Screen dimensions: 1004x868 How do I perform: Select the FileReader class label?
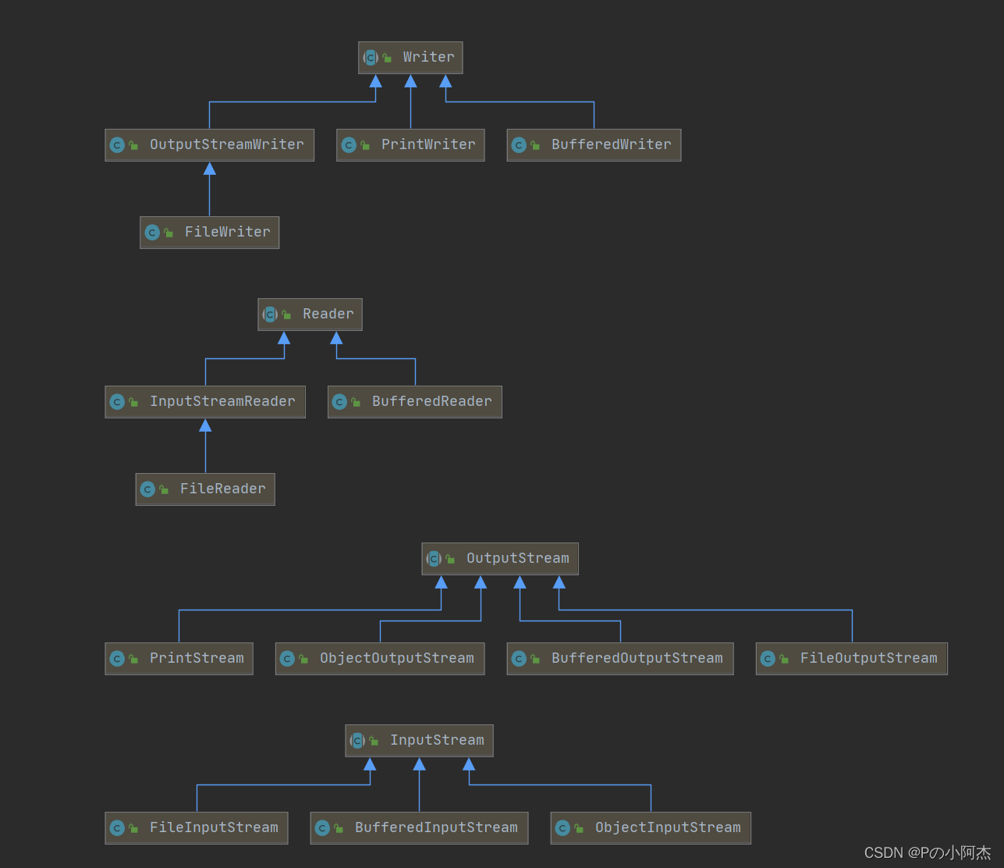[223, 489]
